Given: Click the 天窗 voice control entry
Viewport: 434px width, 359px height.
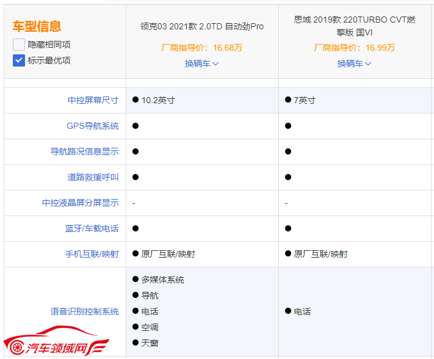Looking at the screenshot, I should tap(150, 344).
